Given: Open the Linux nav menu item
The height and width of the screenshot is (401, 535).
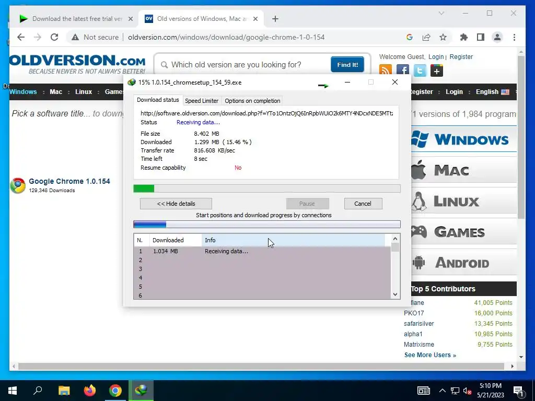Looking at the screenshot, I should [x=84, y=92].
